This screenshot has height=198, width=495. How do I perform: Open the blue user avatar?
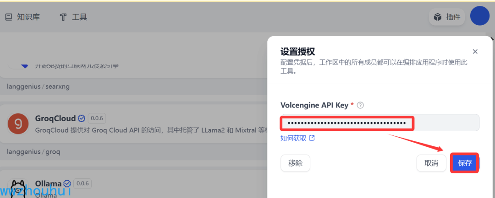coord(479,16)
